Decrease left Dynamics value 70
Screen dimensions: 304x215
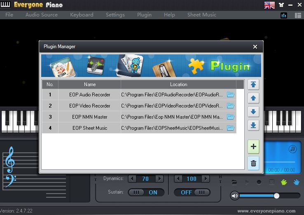pyautogui.click(x=132, y=179)
